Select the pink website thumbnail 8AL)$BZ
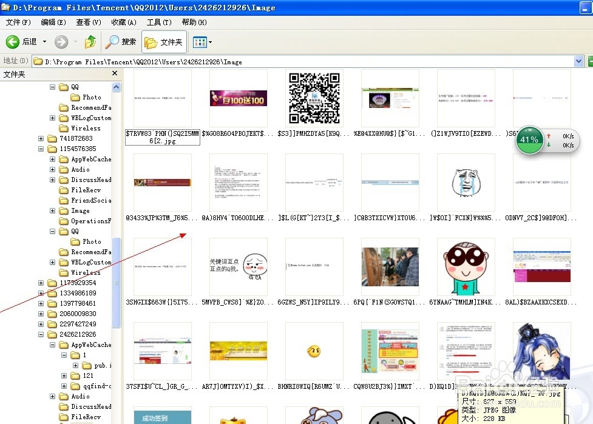The width and height of the screenshot is (593, 424). click(x=542, y=267)
